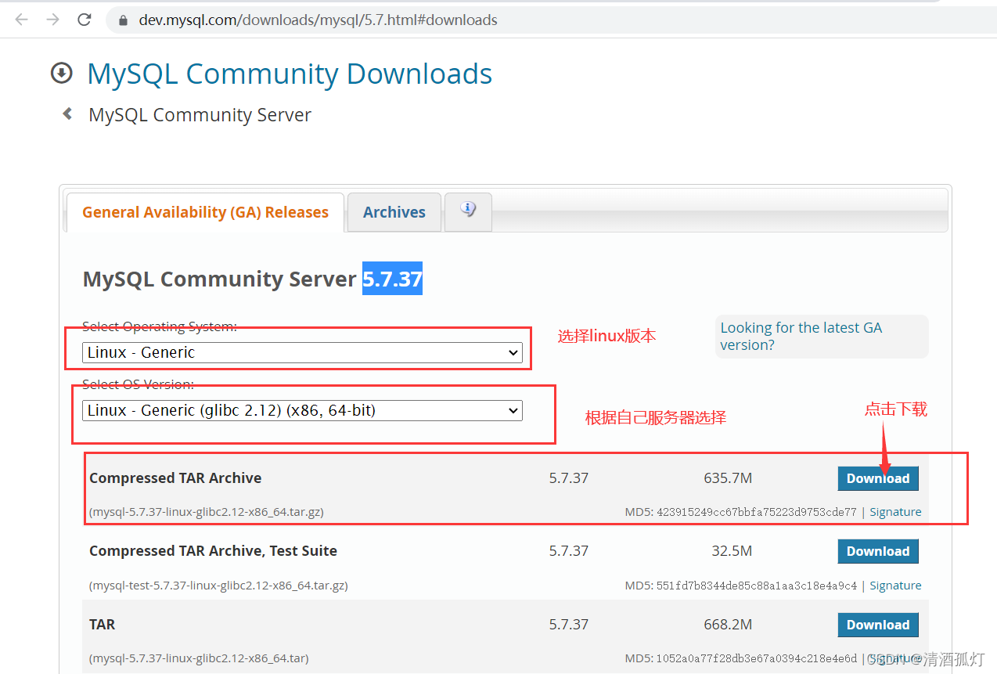Switch to the Archives tab
Screen dimensions: 997x674
point(394,212)
